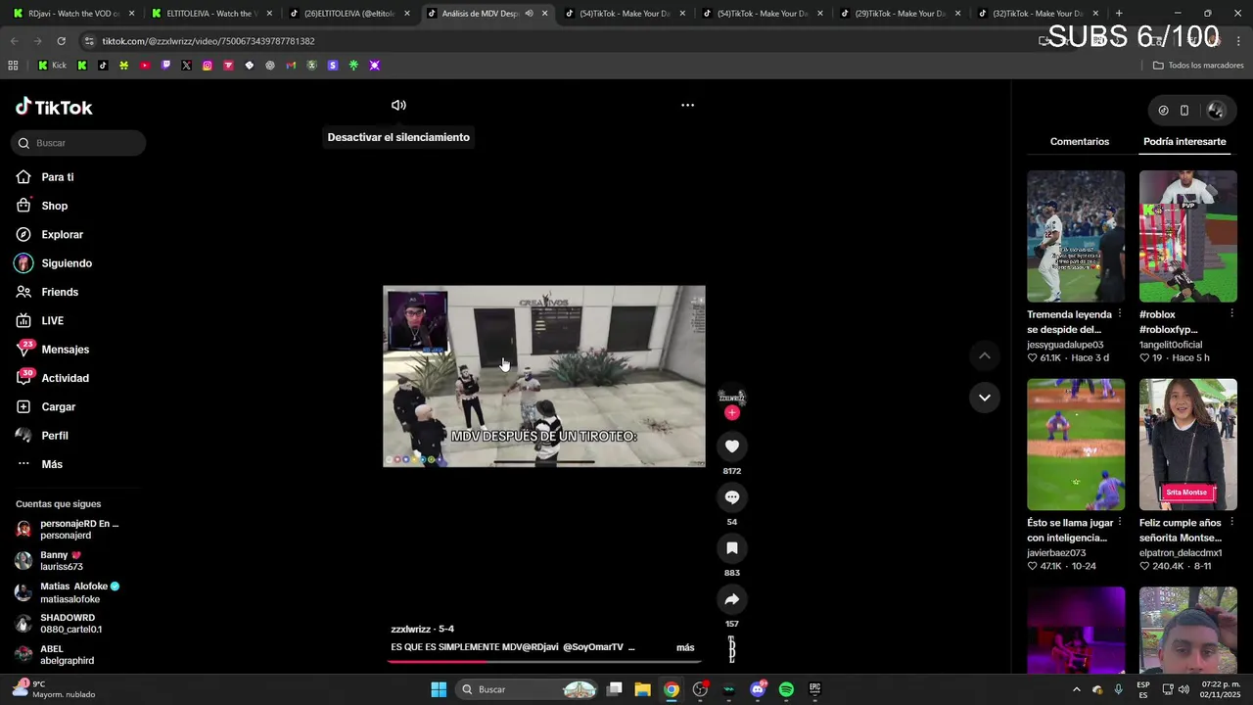Viewport: 1253px width, 705px height.
Task: Open the Friends section
Action: point(60,292)
